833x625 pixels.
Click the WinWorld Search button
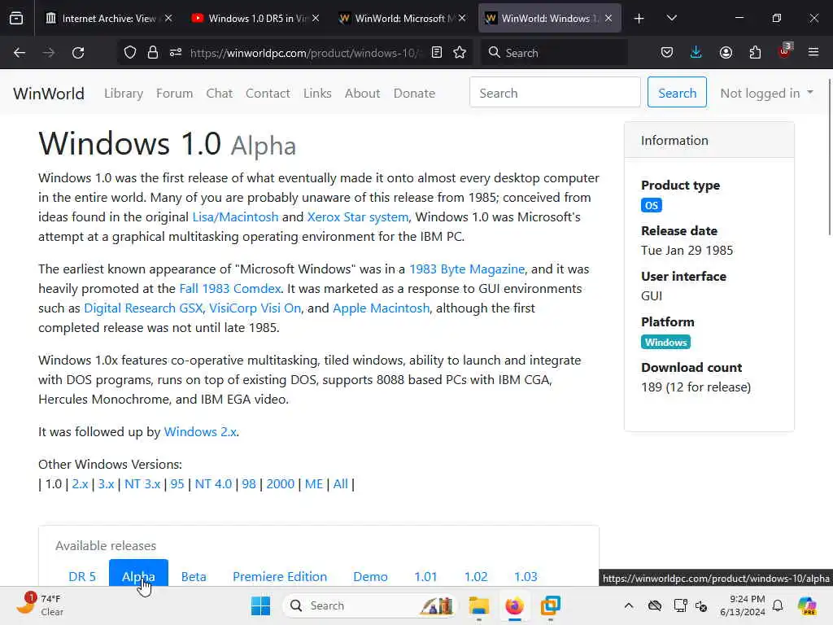point(677,93)
